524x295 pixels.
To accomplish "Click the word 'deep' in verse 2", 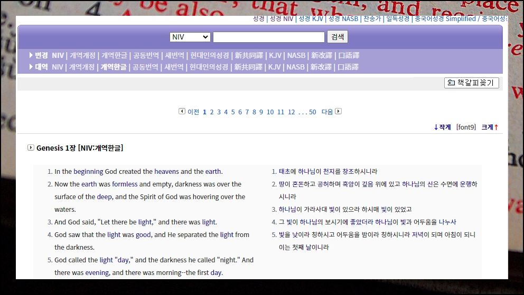I will point(104,197).
